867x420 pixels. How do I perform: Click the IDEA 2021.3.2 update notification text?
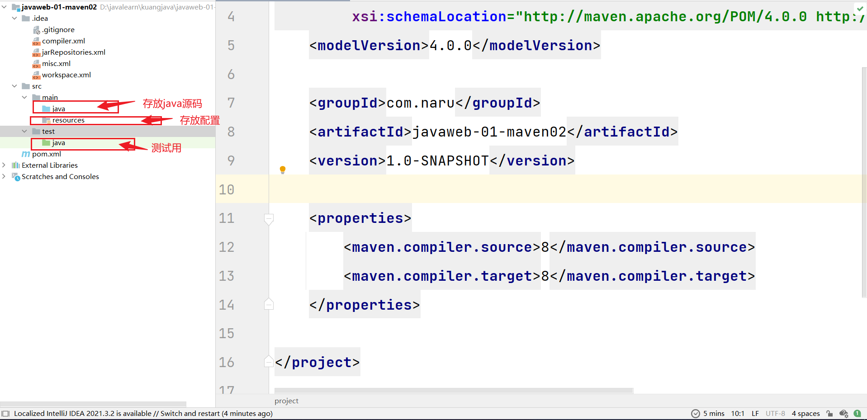pyautogui.click(x=143, y=414)
